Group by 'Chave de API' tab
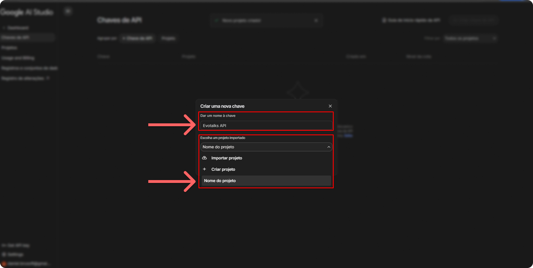 (138, 38)
